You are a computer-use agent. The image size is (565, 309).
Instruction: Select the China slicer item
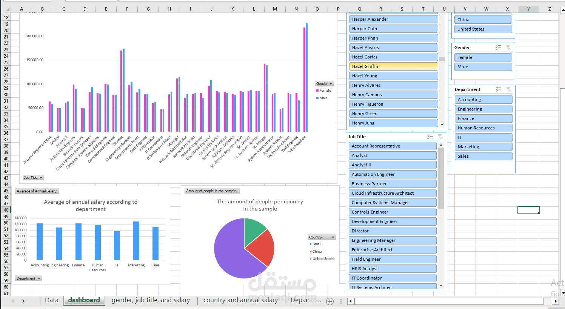point(483,20)
